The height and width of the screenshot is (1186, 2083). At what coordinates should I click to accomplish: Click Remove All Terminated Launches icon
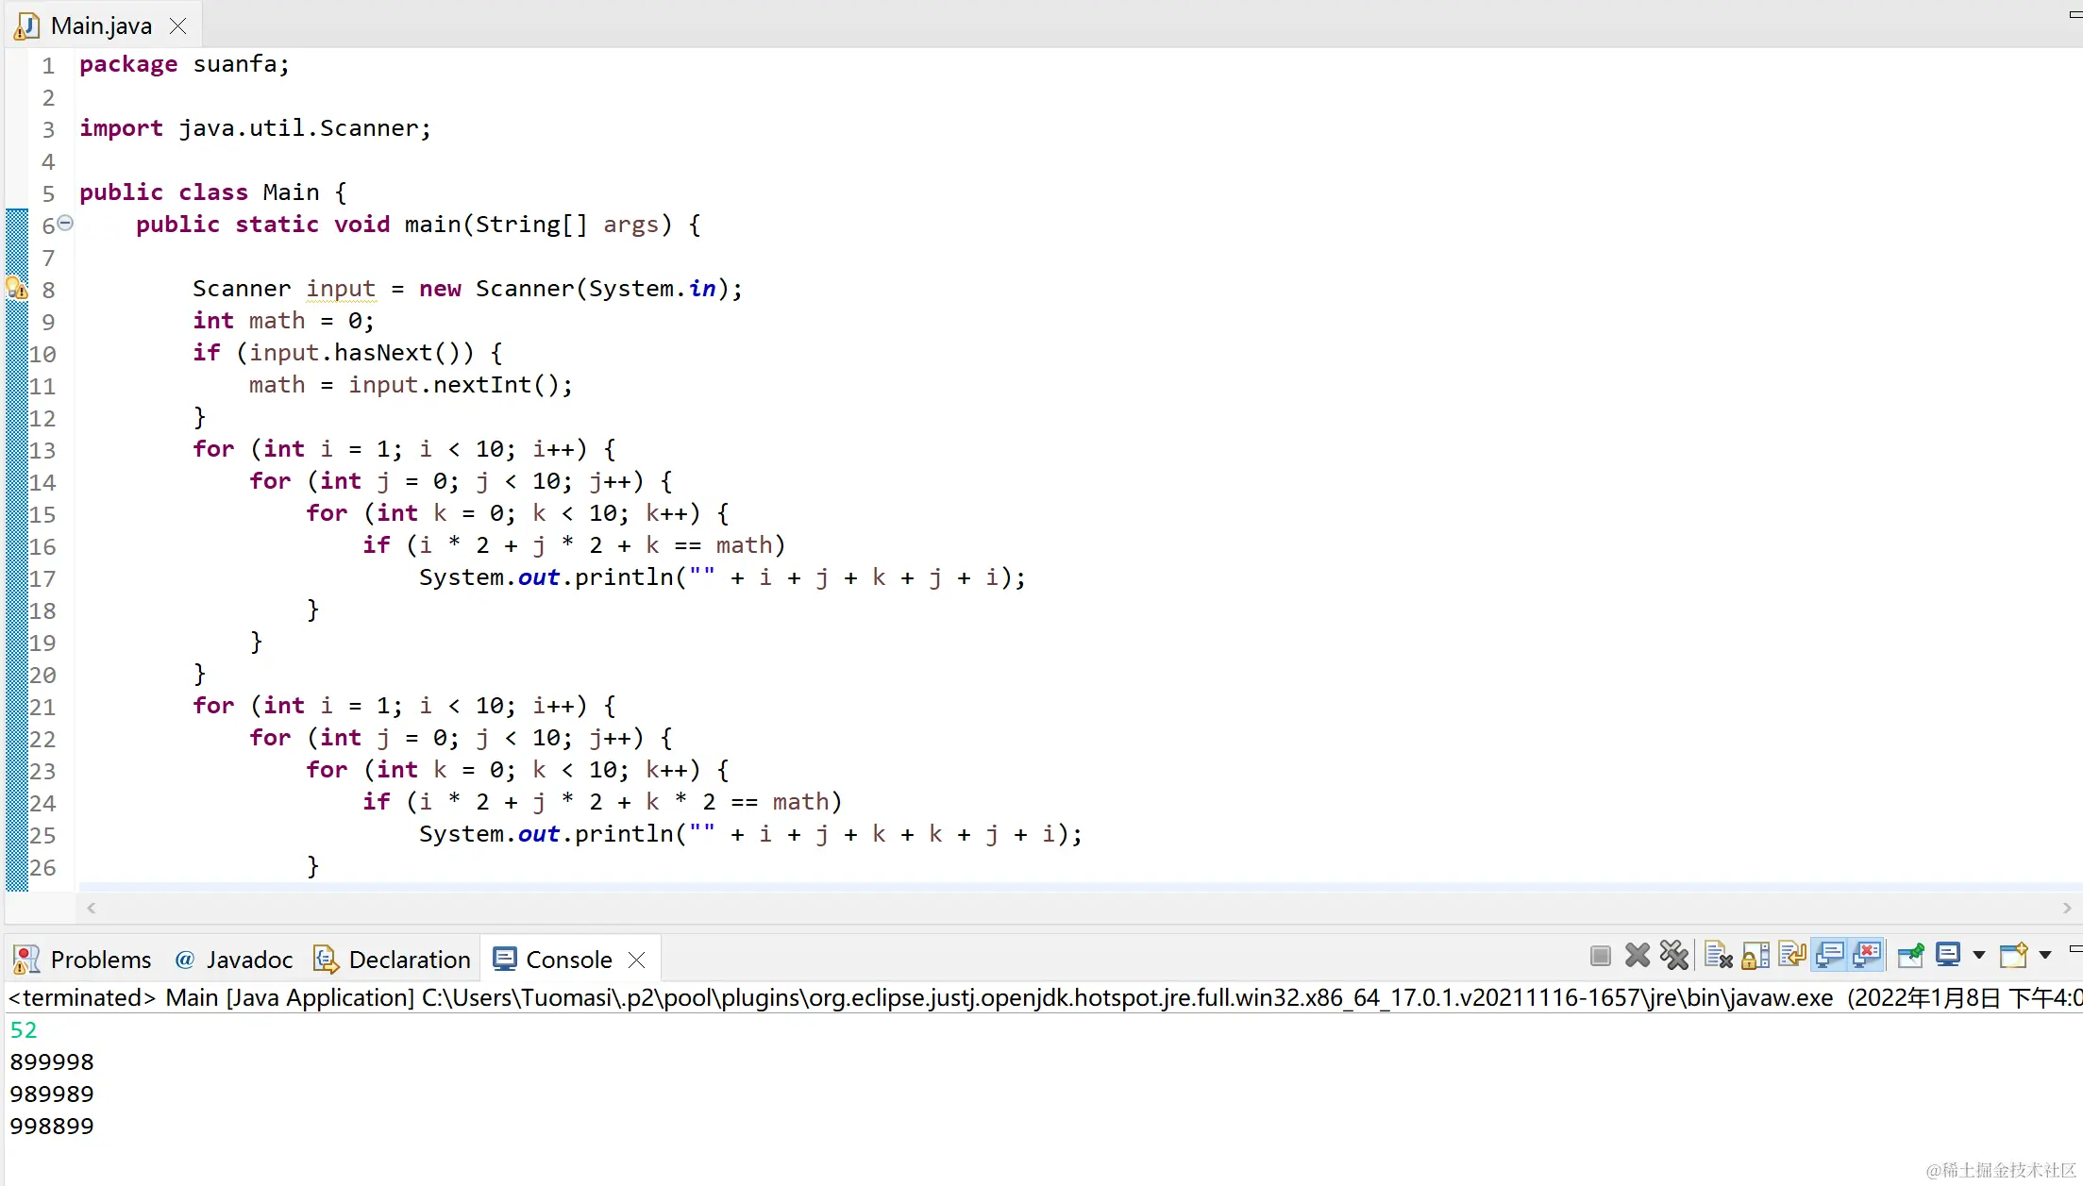(x=1674, y=956)
